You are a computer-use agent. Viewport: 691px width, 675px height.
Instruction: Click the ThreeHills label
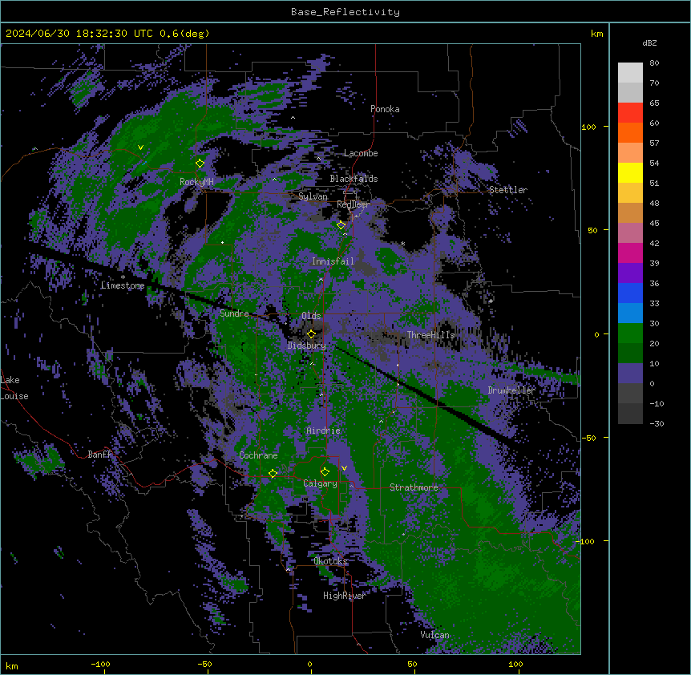coord(430,335)
